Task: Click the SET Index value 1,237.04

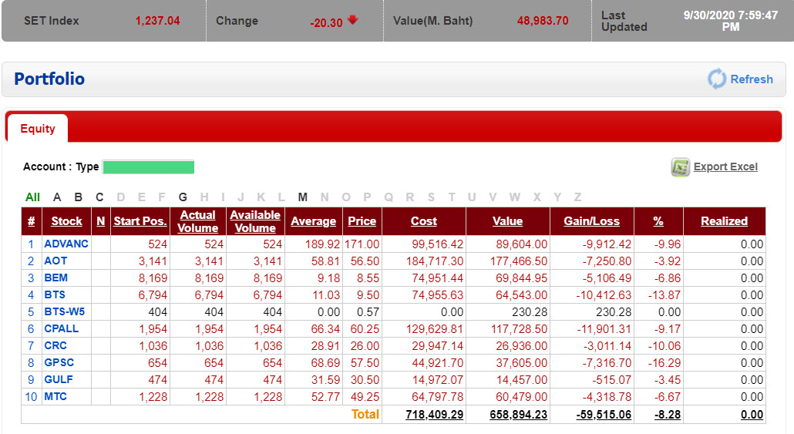Action: 157,21
